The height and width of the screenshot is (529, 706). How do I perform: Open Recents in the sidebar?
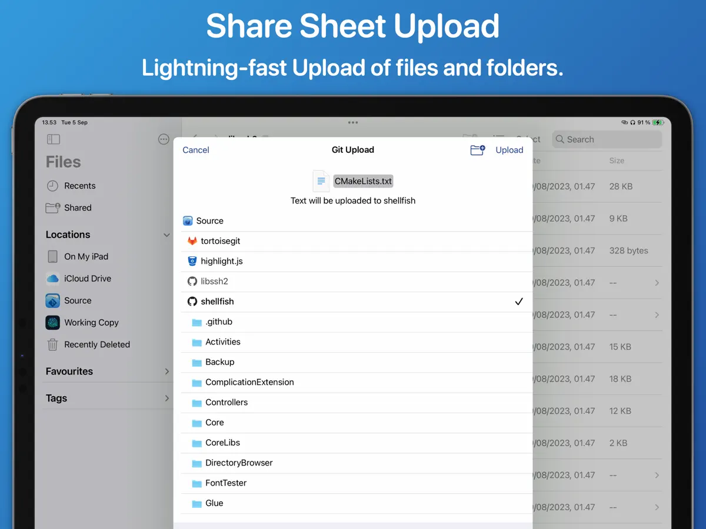tap(108, 186)
